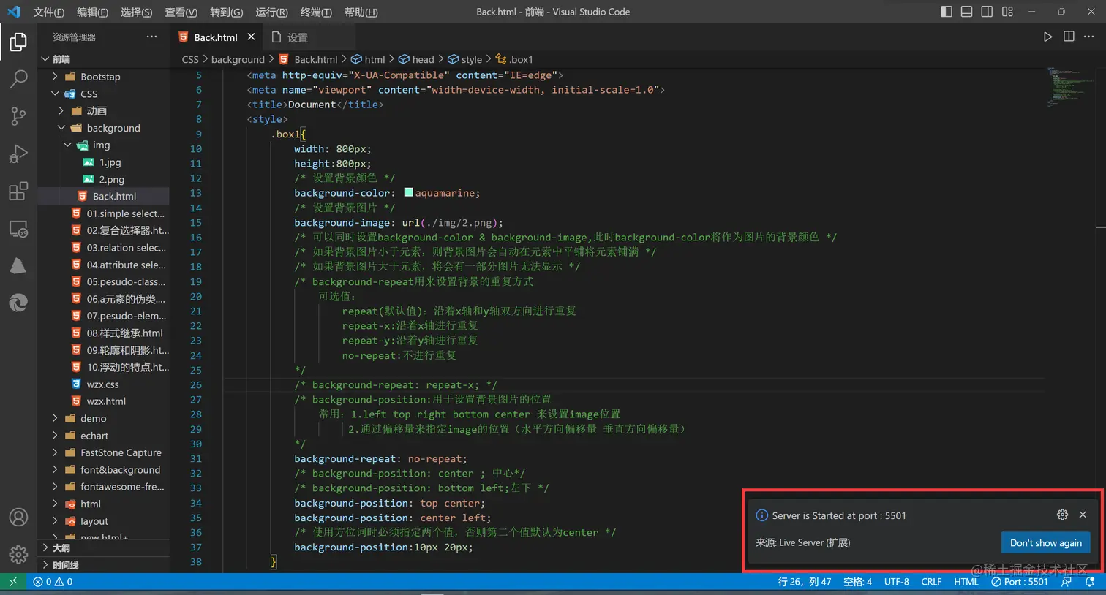Click Don't show again button
This screenshot has width=1106, height=595.
1046,542
